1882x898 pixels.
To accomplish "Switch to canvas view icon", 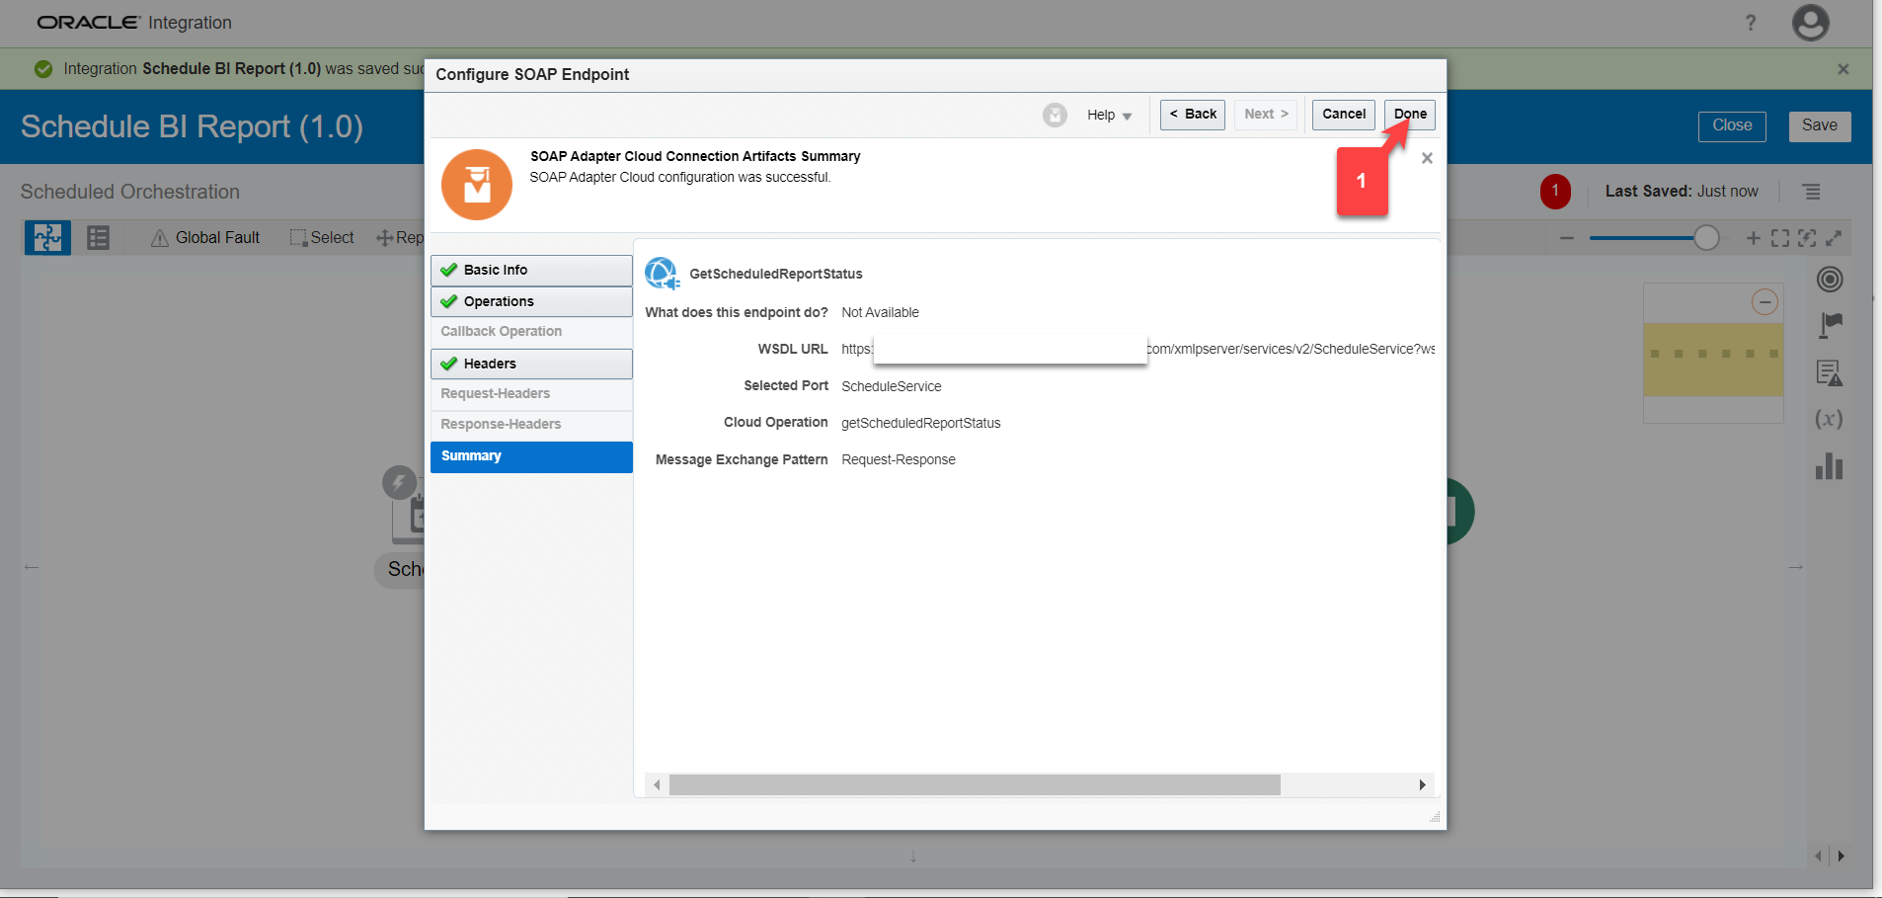I will (x=47, y=238).
